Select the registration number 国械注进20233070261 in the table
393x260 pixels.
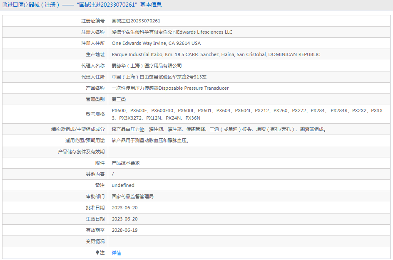click(136, 21)
